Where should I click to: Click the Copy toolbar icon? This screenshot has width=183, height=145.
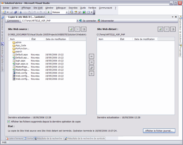[x=25, y=12]
